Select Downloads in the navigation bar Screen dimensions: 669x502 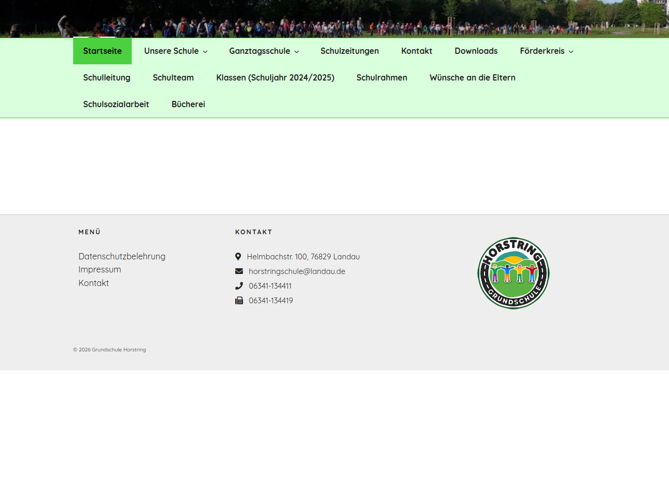point(476,51)
